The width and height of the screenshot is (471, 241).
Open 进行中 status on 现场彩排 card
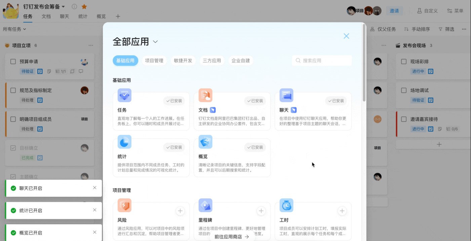418,71
